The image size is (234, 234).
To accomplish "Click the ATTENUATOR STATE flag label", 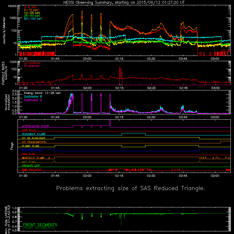I will [35, 126].
